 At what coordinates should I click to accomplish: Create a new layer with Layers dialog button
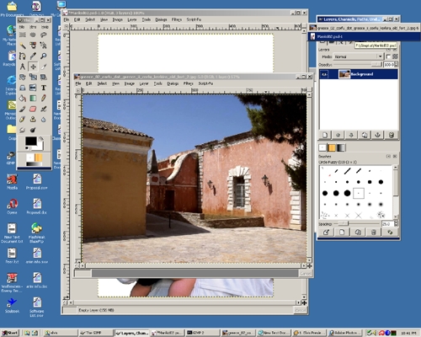coord(325,135)
